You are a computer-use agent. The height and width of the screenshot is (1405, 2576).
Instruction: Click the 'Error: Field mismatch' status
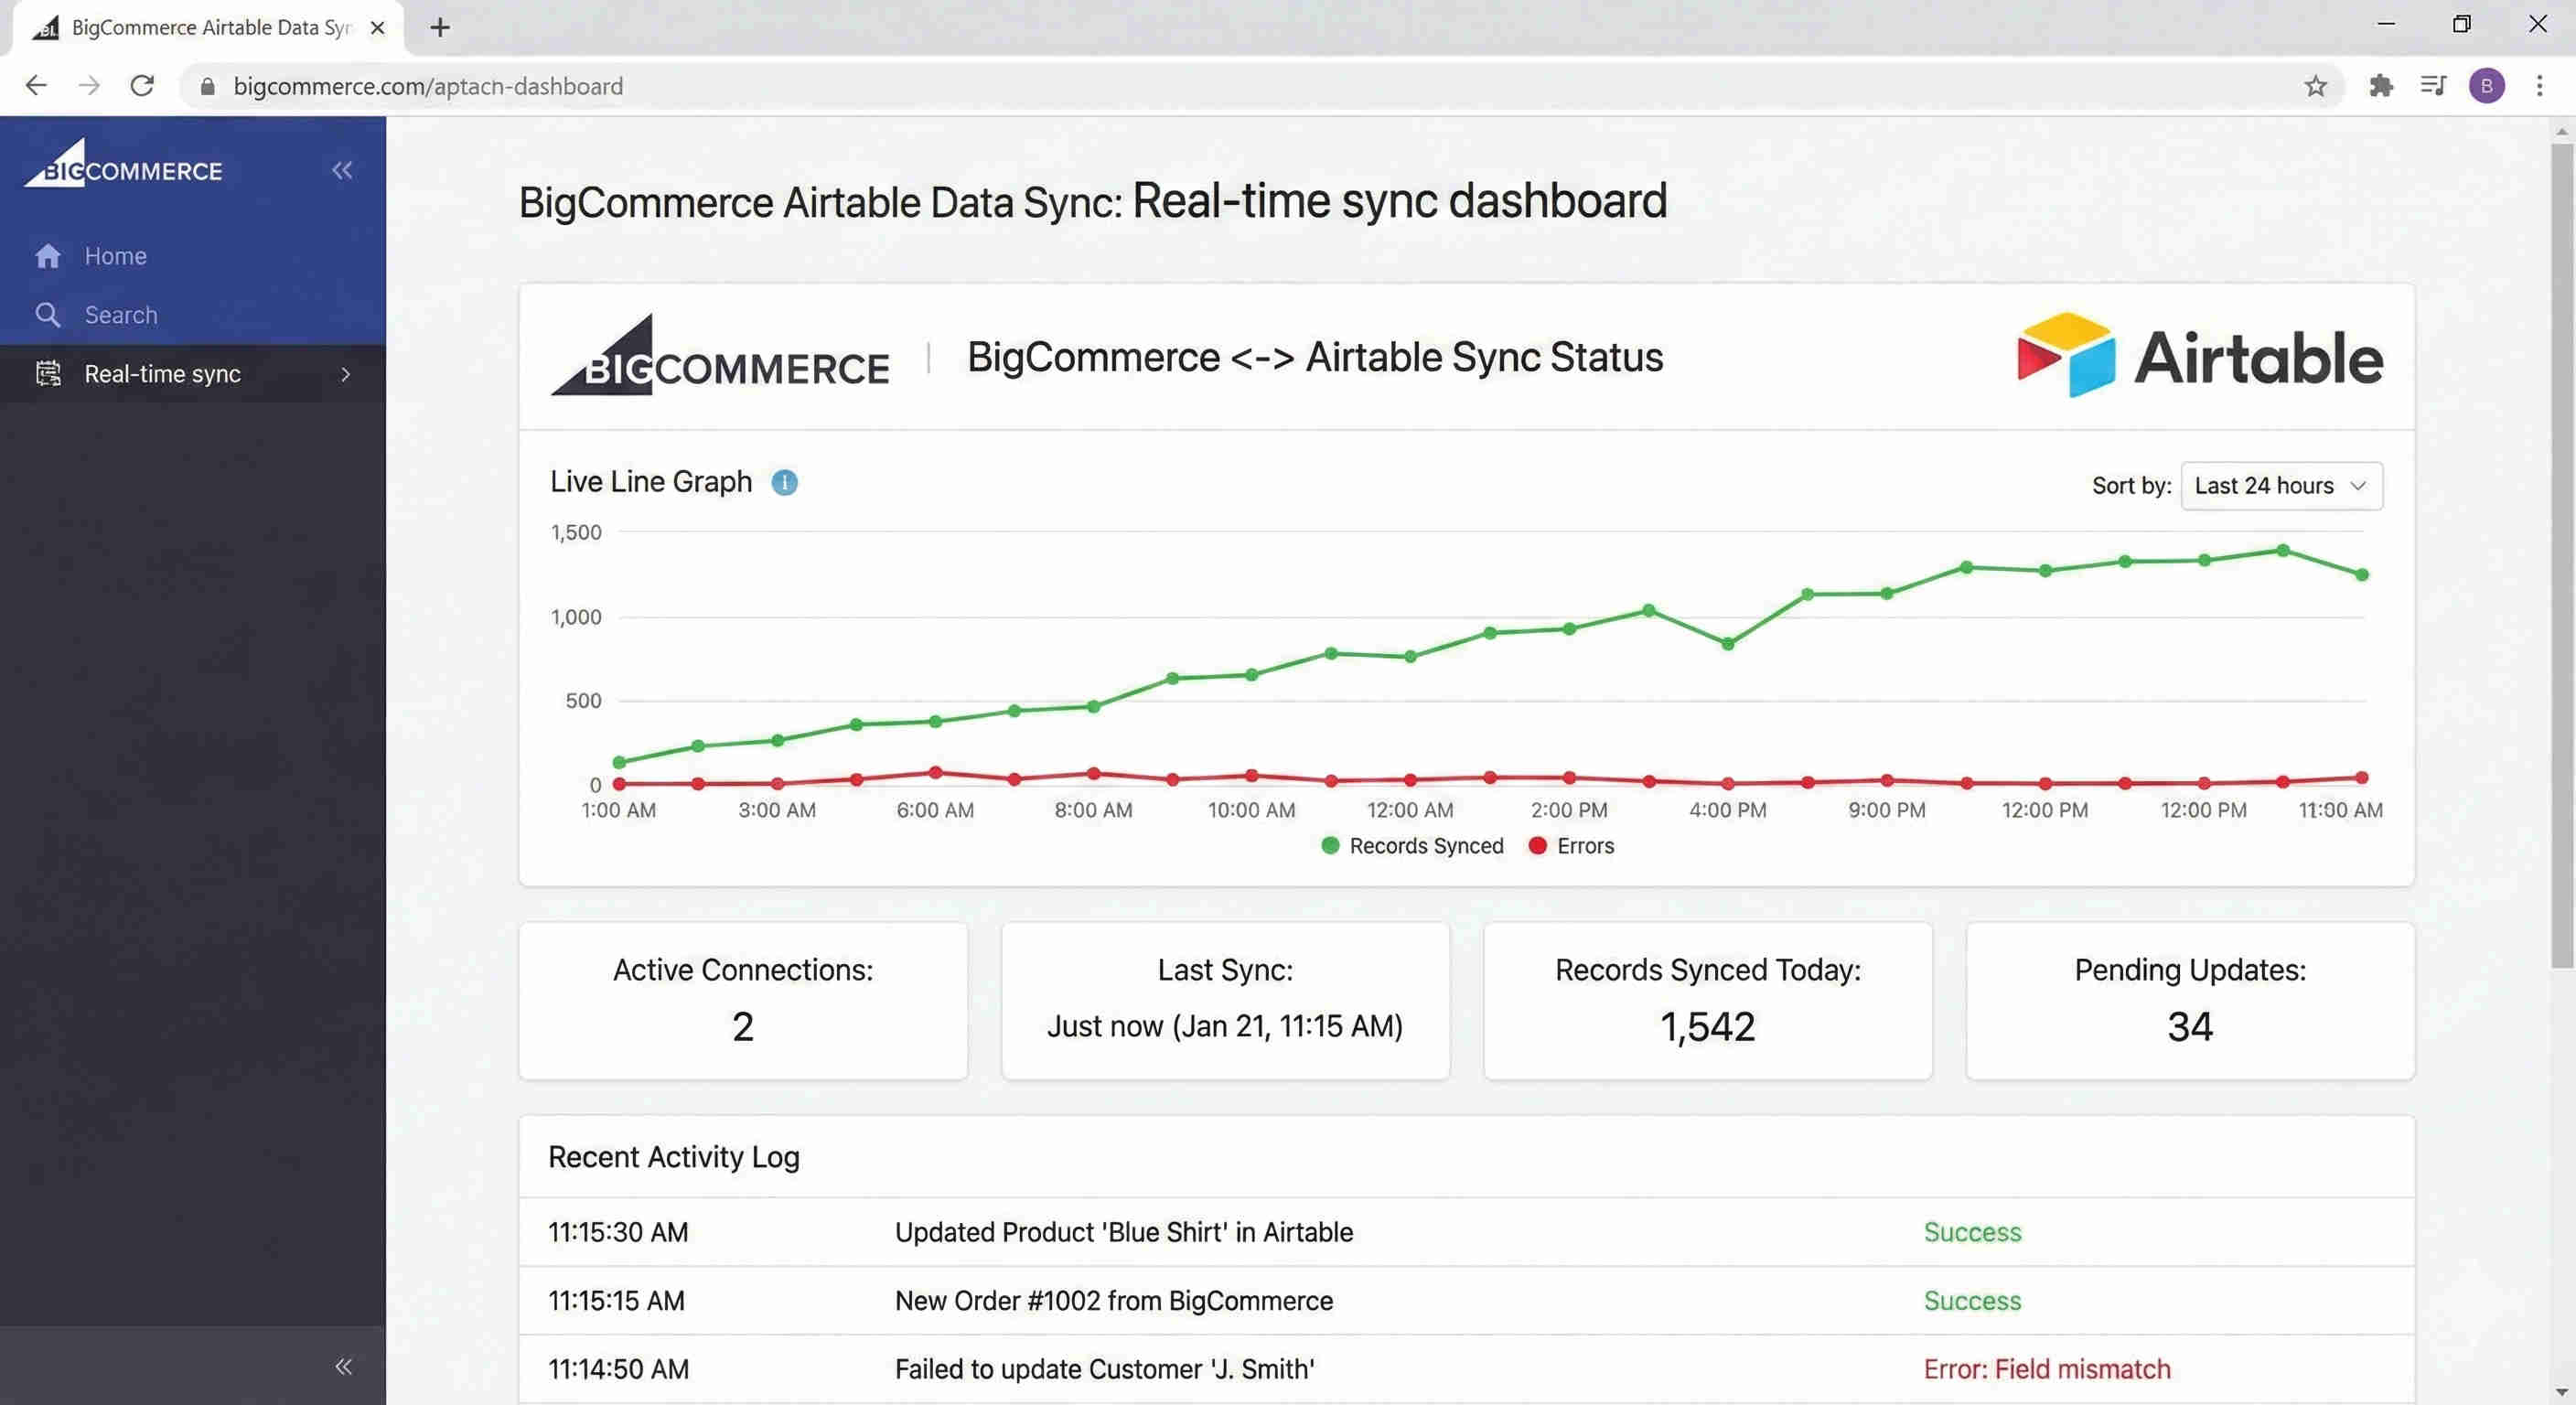2047,1369
